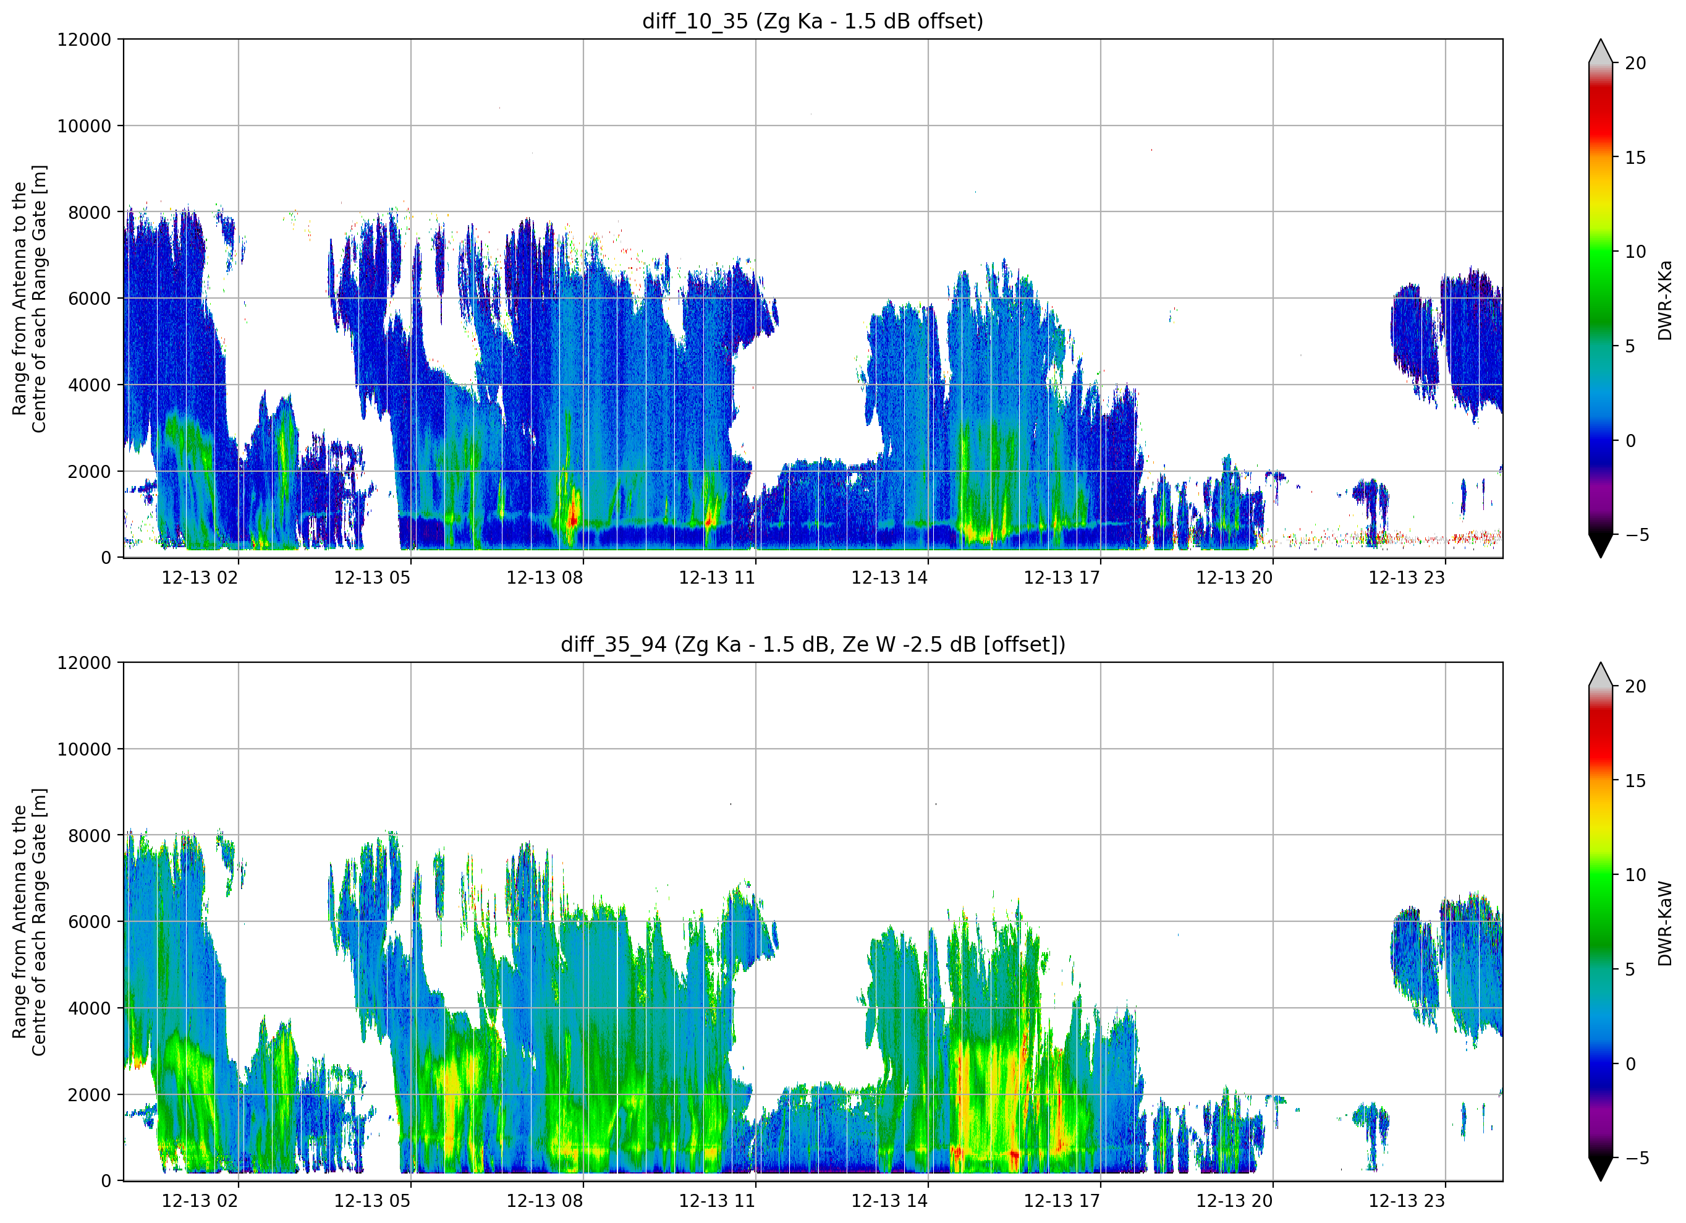Click the 8000 y-axis tick on bottom plot

tap(90, 835)
